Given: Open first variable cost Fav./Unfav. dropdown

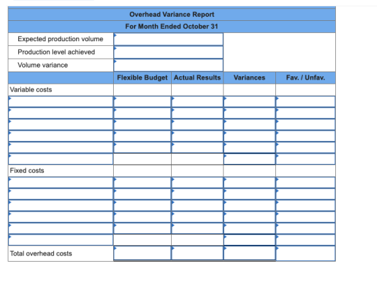Looking at the screenshot, I should (306, 101).
